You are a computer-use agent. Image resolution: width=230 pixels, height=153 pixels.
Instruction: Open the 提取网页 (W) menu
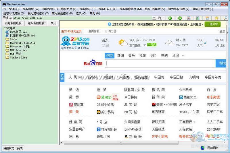(31, 9)
